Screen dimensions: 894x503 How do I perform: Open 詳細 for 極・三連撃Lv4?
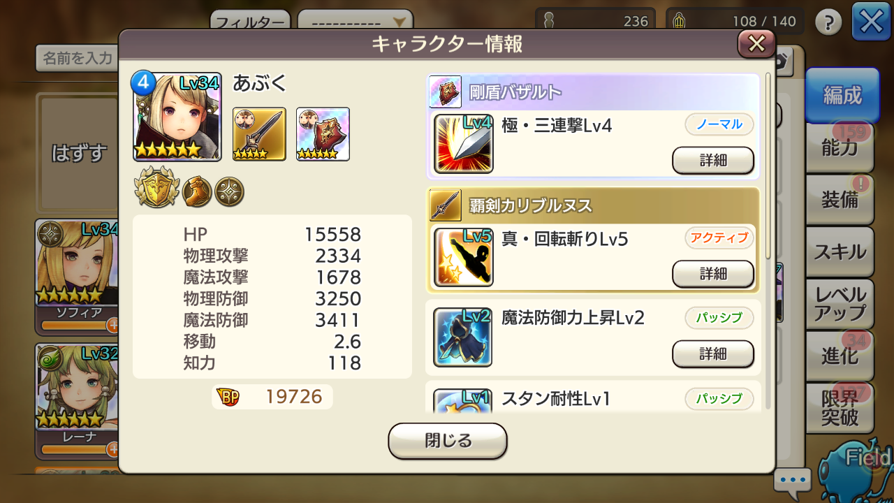tap(713, 160)
